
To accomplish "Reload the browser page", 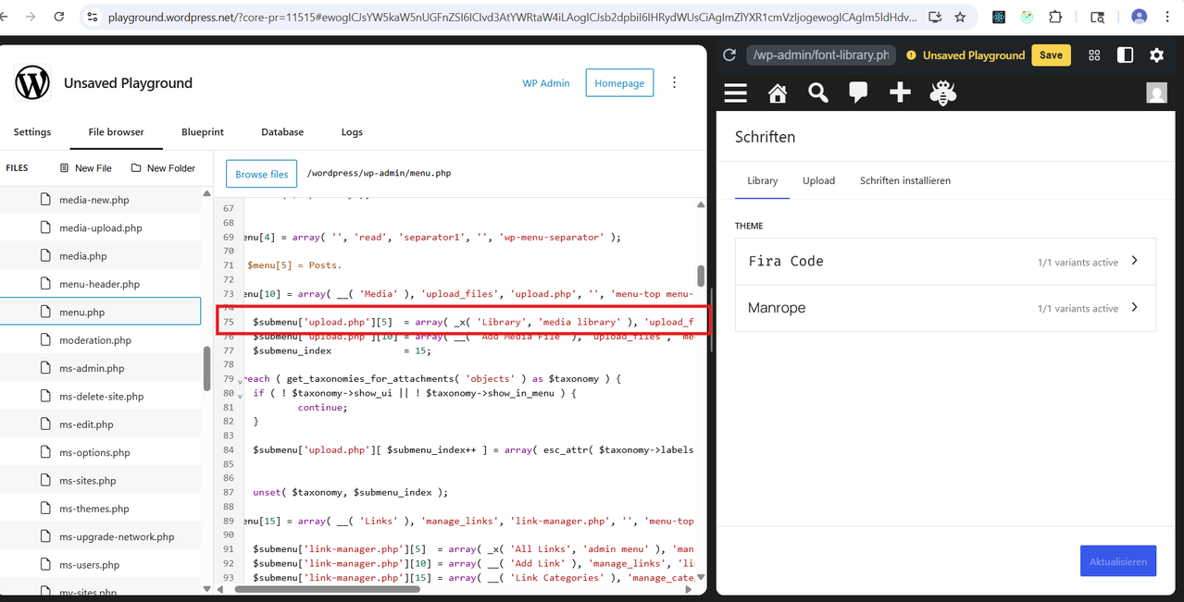I will (59, 17).
